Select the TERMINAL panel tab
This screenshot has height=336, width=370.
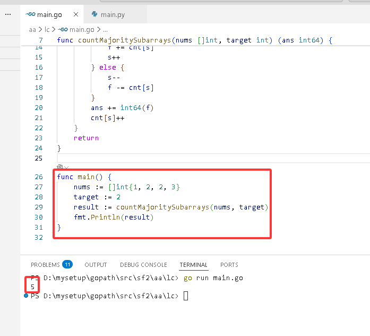pos(194,265)
